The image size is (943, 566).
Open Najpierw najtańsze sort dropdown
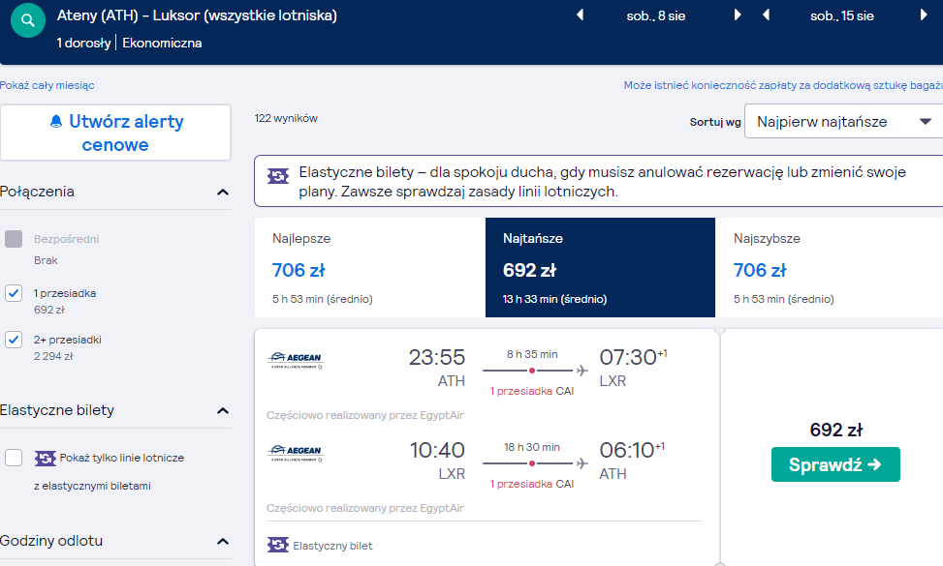tap(844, 121)
